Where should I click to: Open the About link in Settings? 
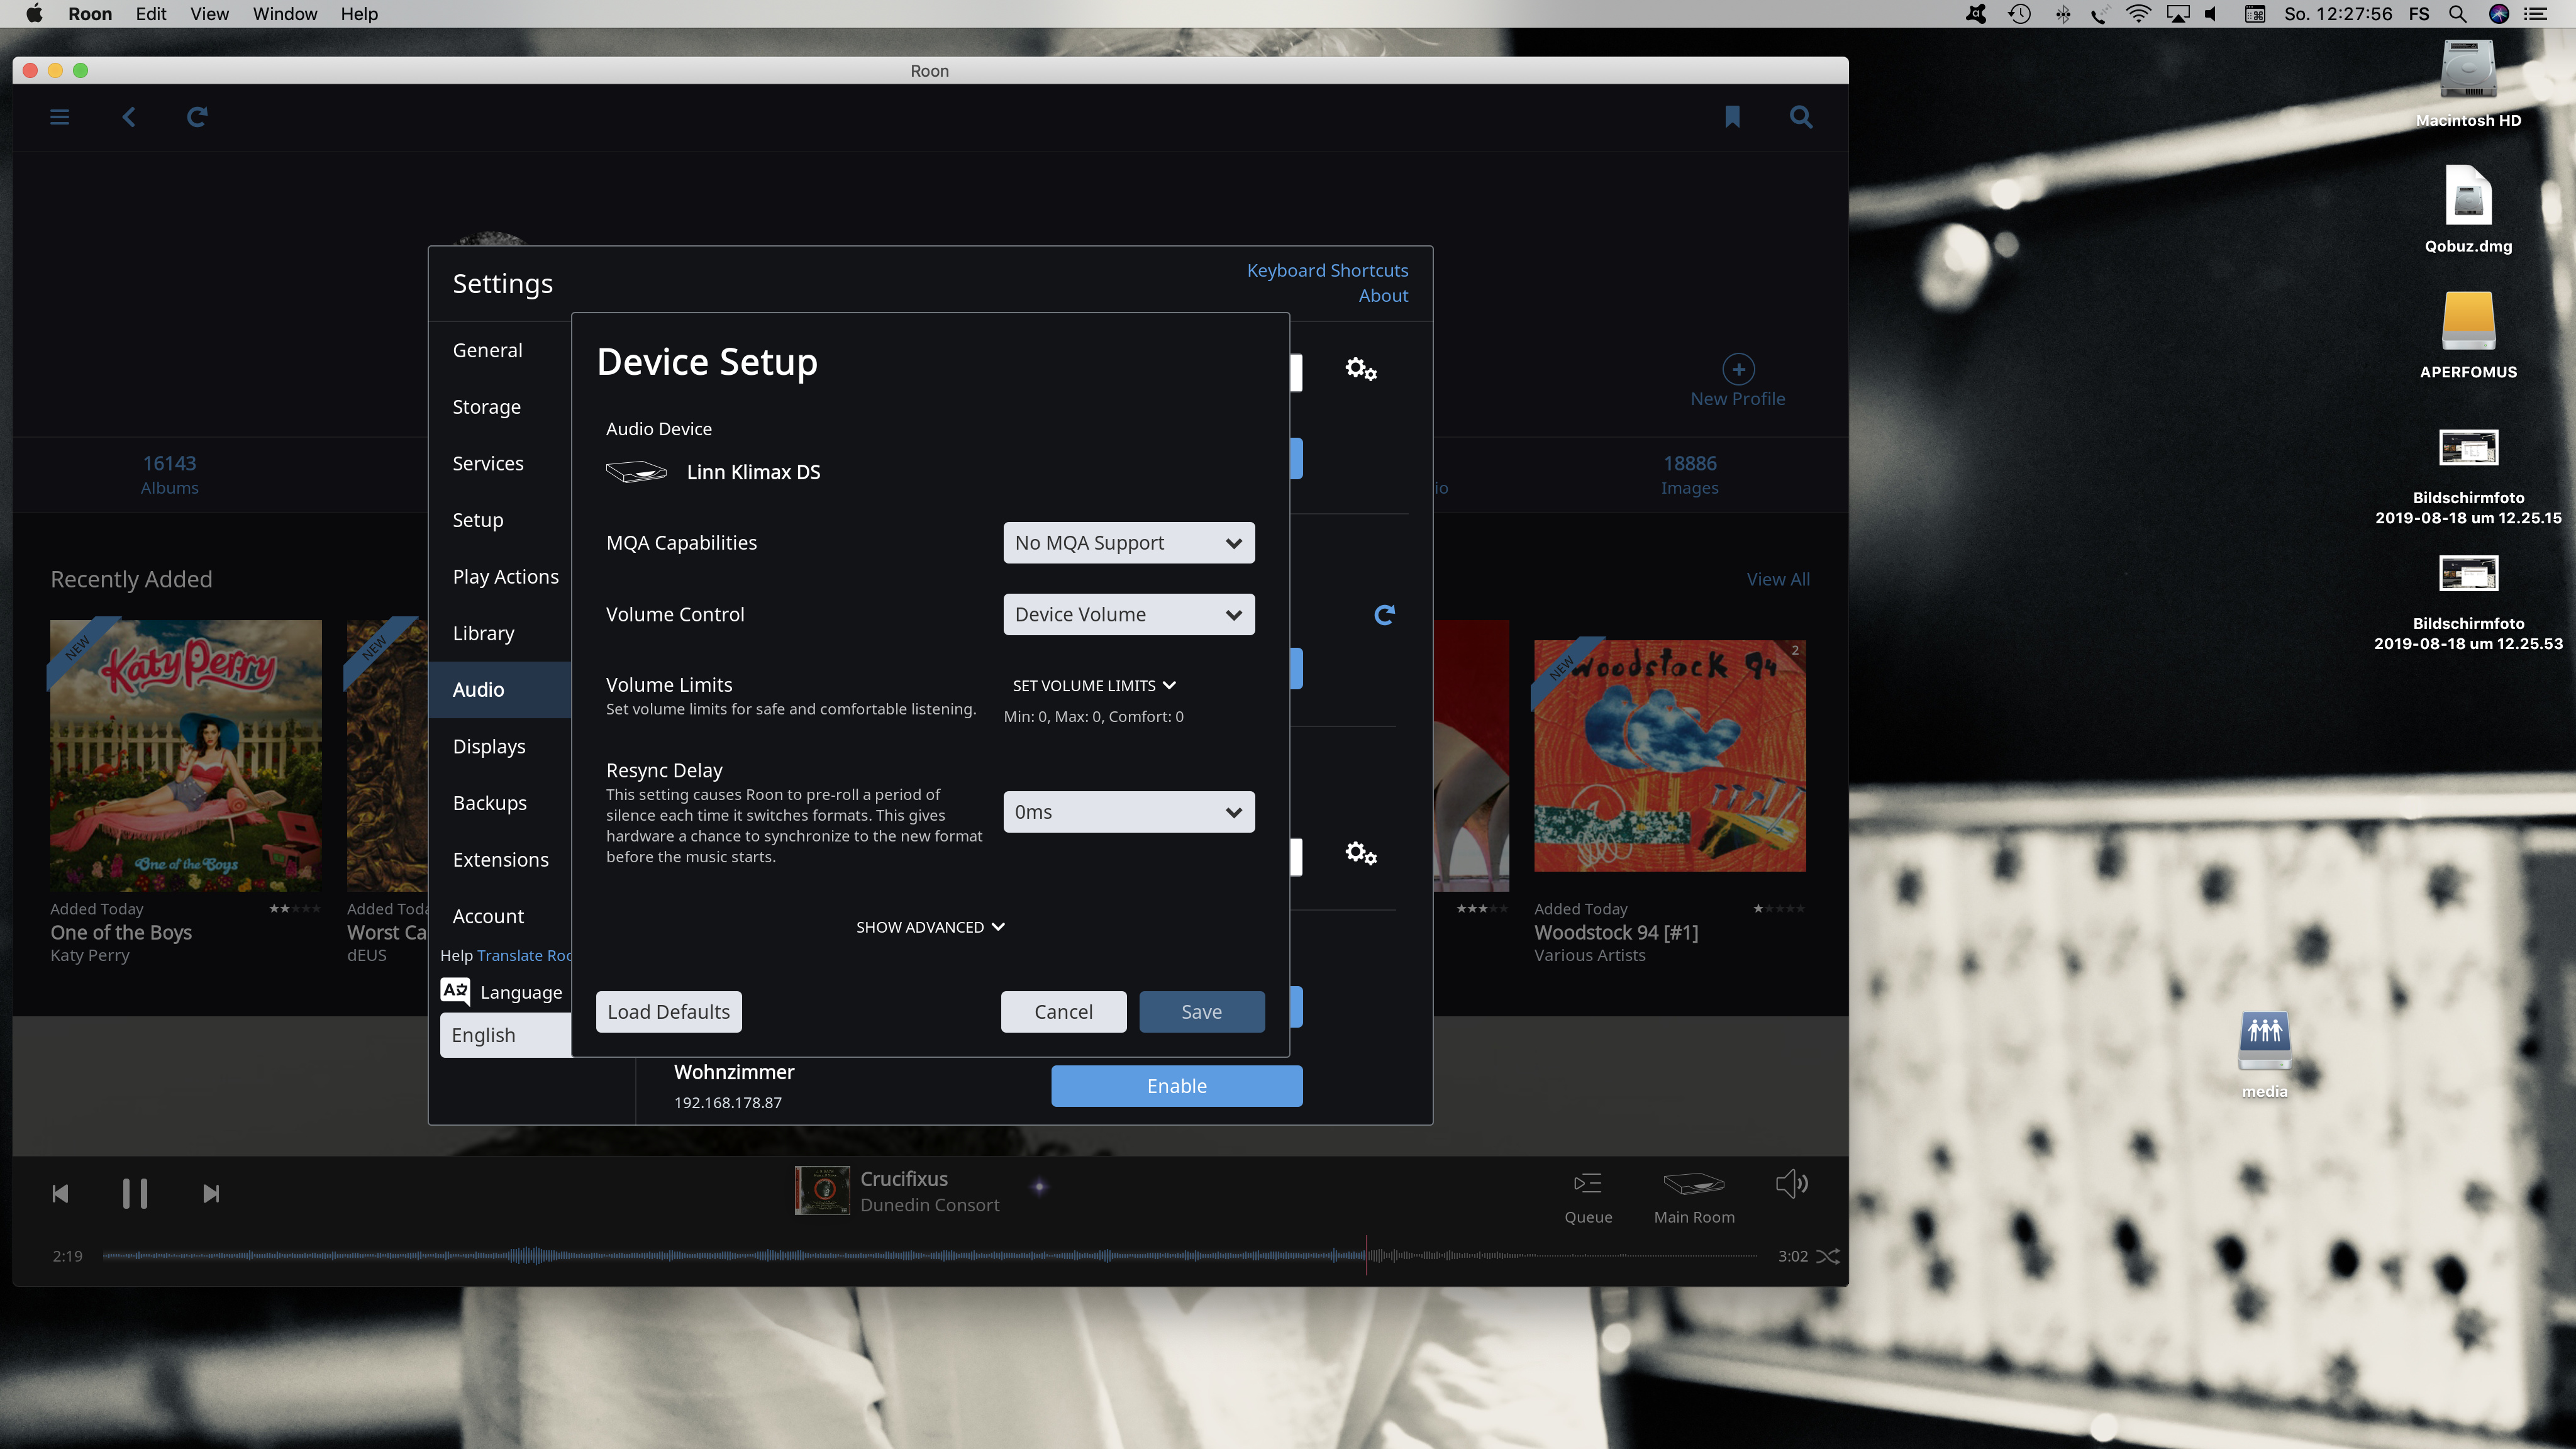[1383, 296]
